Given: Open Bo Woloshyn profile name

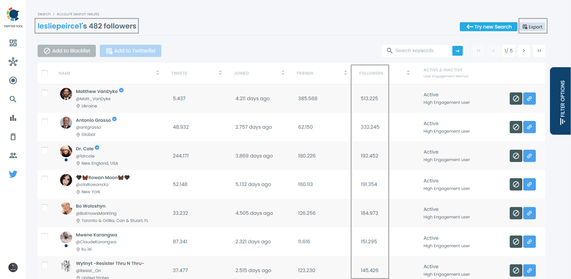Looking at the screenshot, I should pos(91,206).
